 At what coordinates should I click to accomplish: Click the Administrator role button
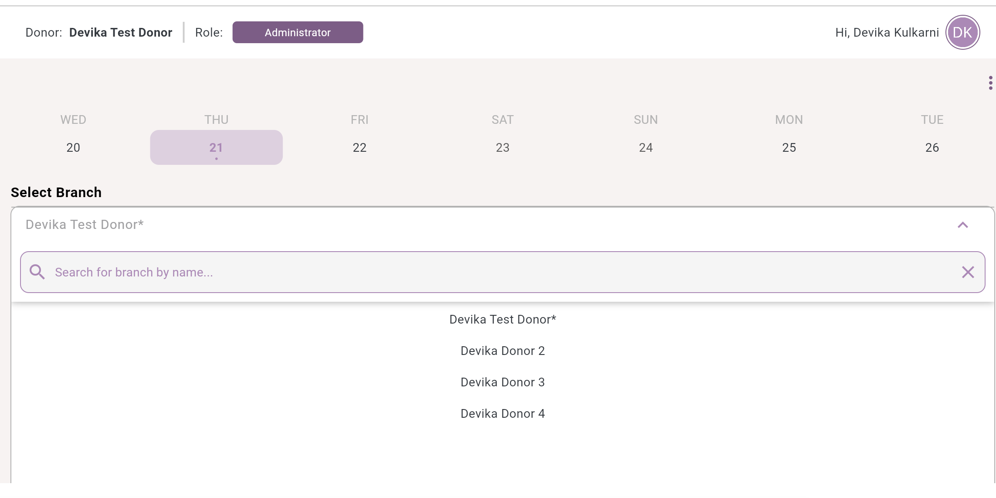coord(298,32)
